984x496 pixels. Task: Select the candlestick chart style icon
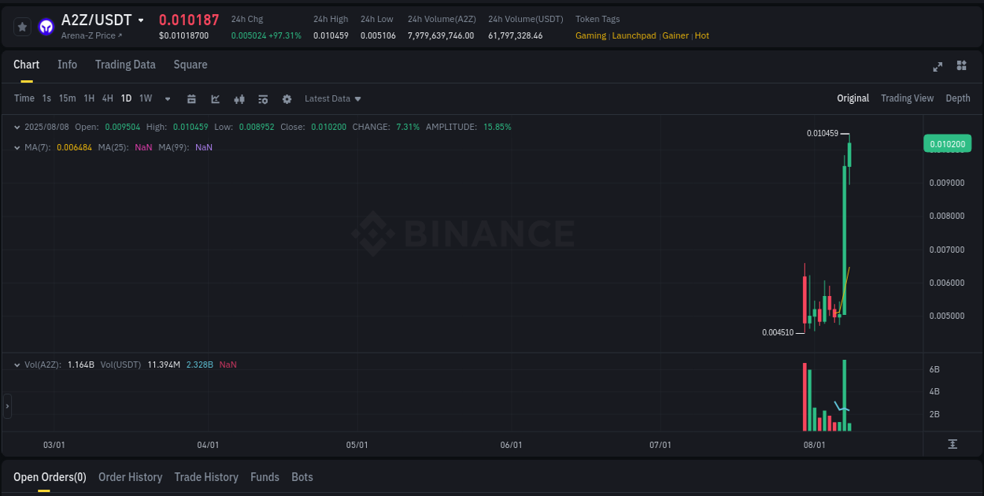239,98
